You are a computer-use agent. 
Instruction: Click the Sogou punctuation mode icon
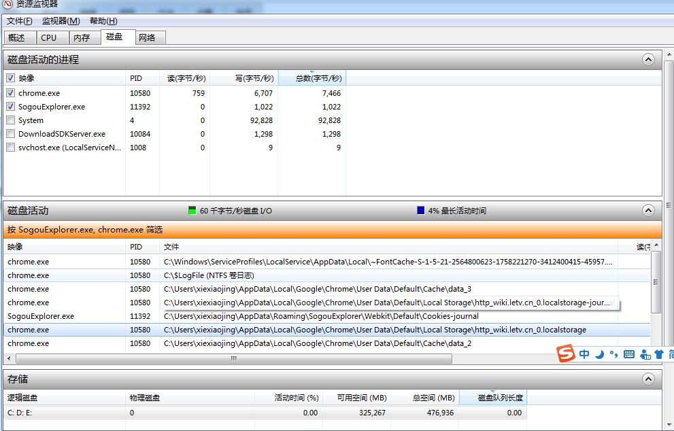tap(614, 354)
